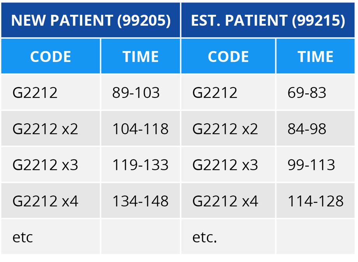Viewport: 358px width, 262px height.
Task: Click the 104-118 time cell
Action: (x=140, y=128)
